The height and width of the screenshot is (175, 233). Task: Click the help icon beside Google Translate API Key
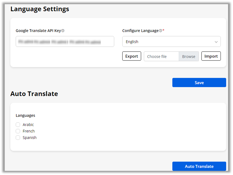tap(63, 31)
